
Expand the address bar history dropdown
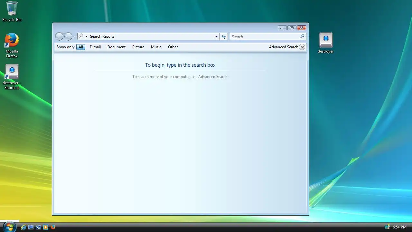click(216, 37)
